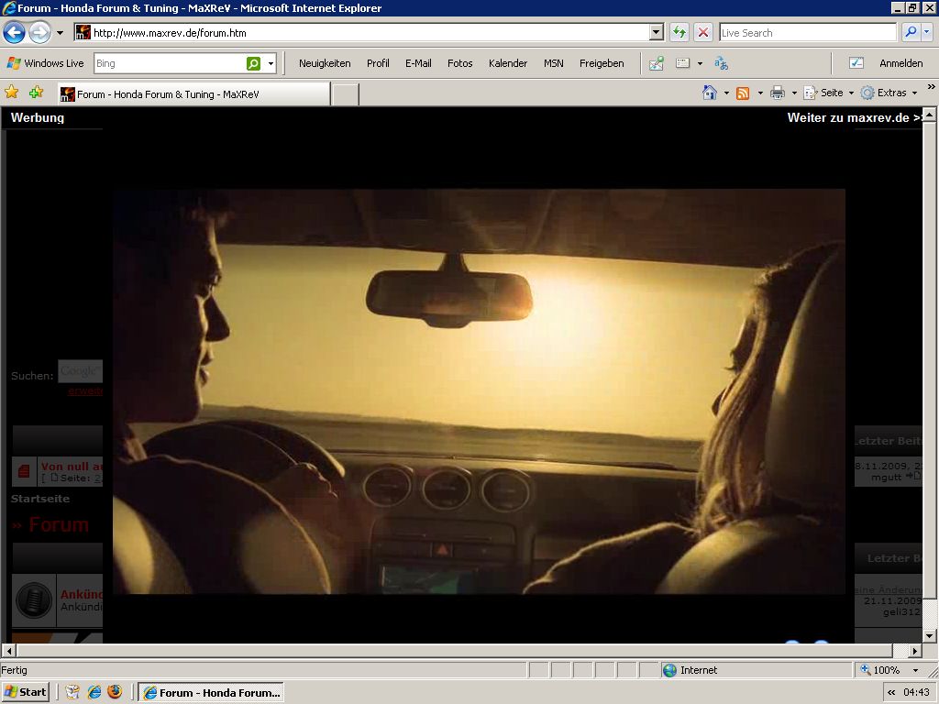
Task: Switch to the Honda Forum & Tuning tab
Action: tap(193, 94)
